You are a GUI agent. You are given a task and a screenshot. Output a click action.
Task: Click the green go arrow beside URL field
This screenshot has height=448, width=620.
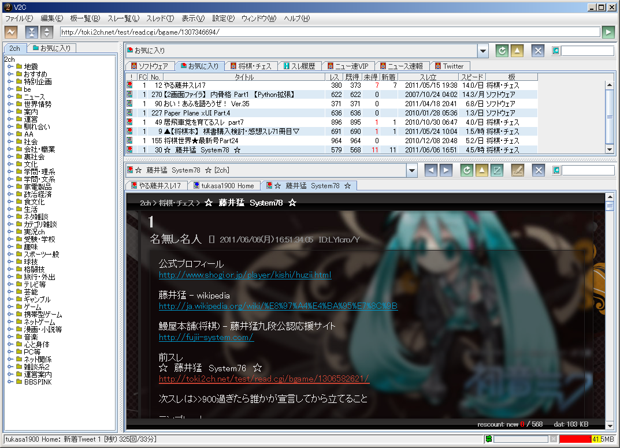pos(608,32)
